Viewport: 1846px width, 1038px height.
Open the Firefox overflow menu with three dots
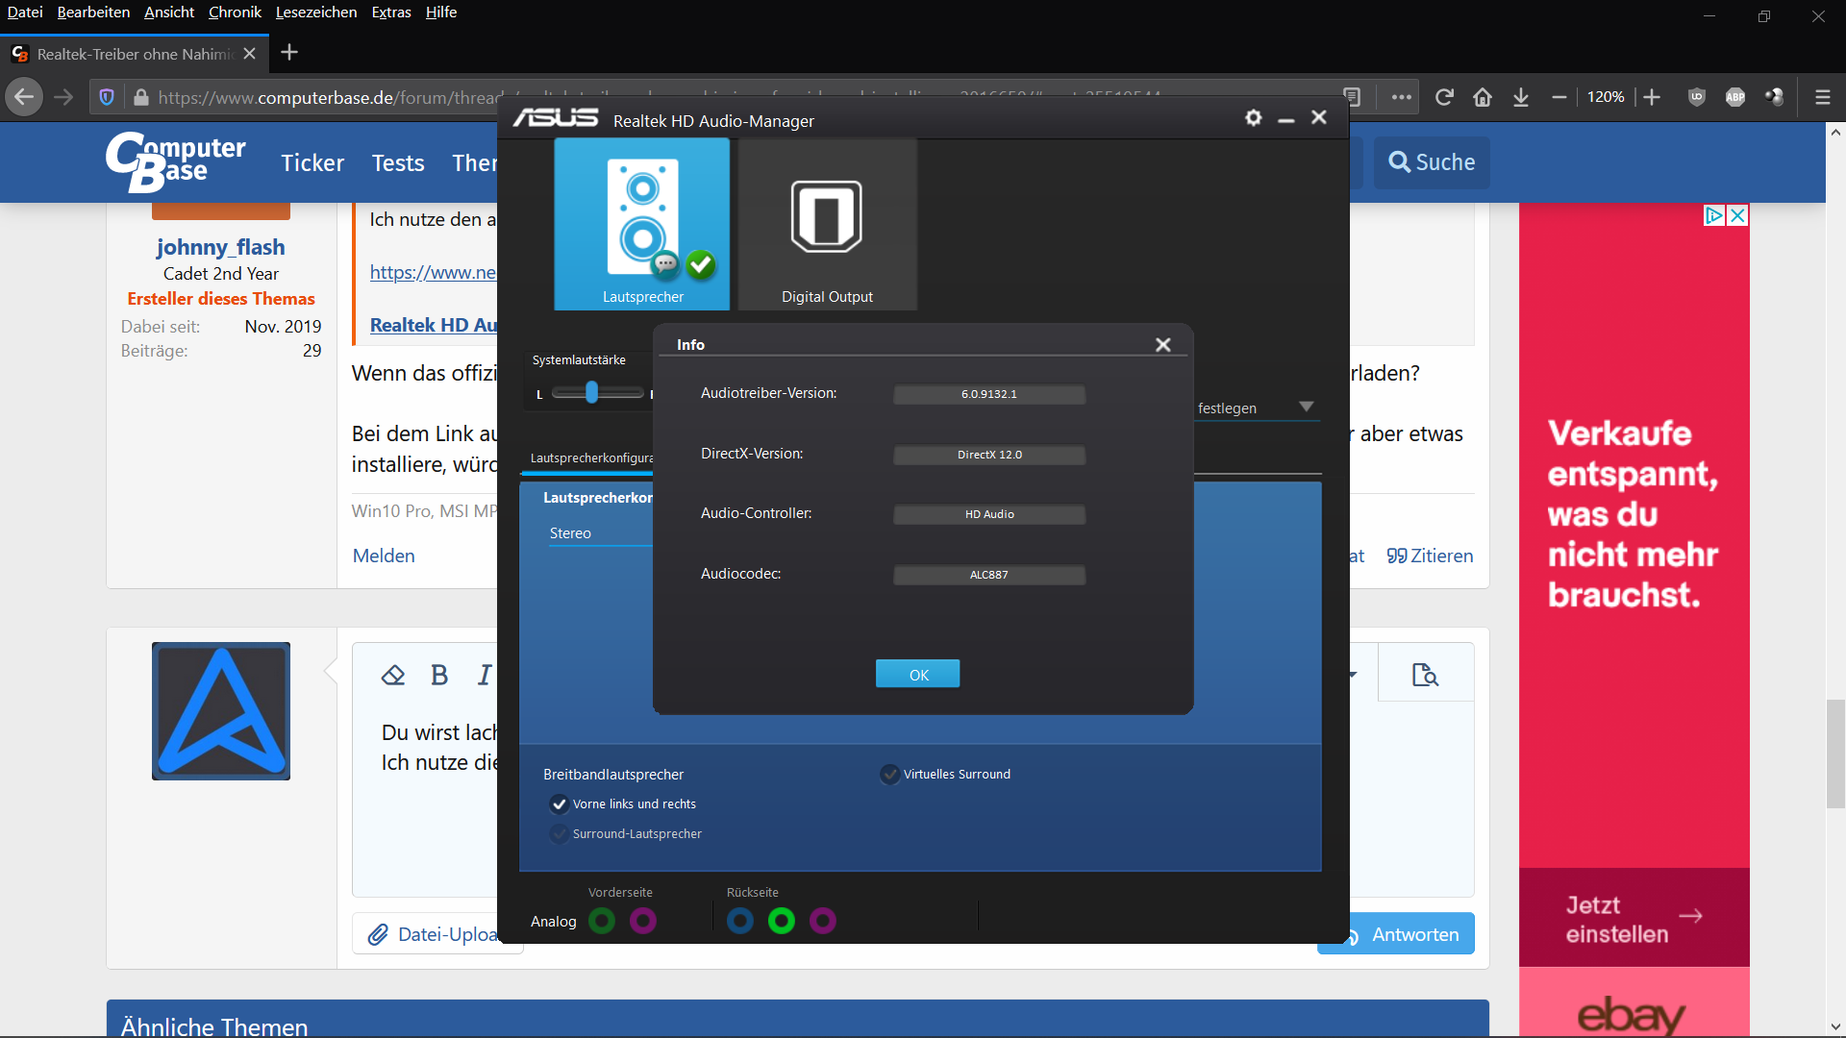(1402, 97)
